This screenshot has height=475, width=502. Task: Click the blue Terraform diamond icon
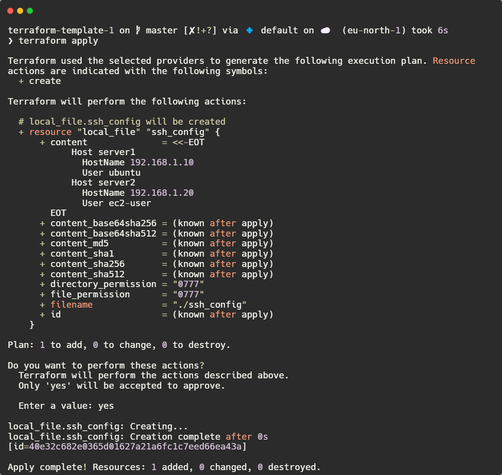pos(250,30)
